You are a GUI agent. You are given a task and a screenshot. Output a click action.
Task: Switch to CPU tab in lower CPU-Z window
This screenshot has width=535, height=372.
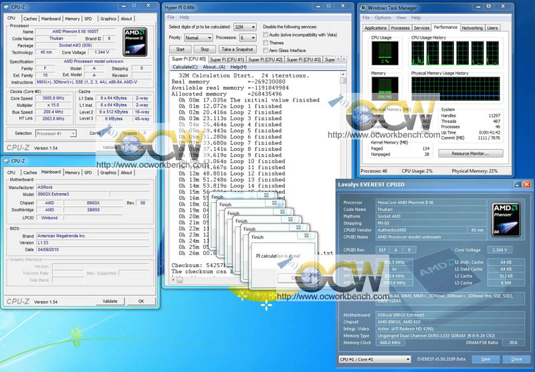click(x=11, y=173)
